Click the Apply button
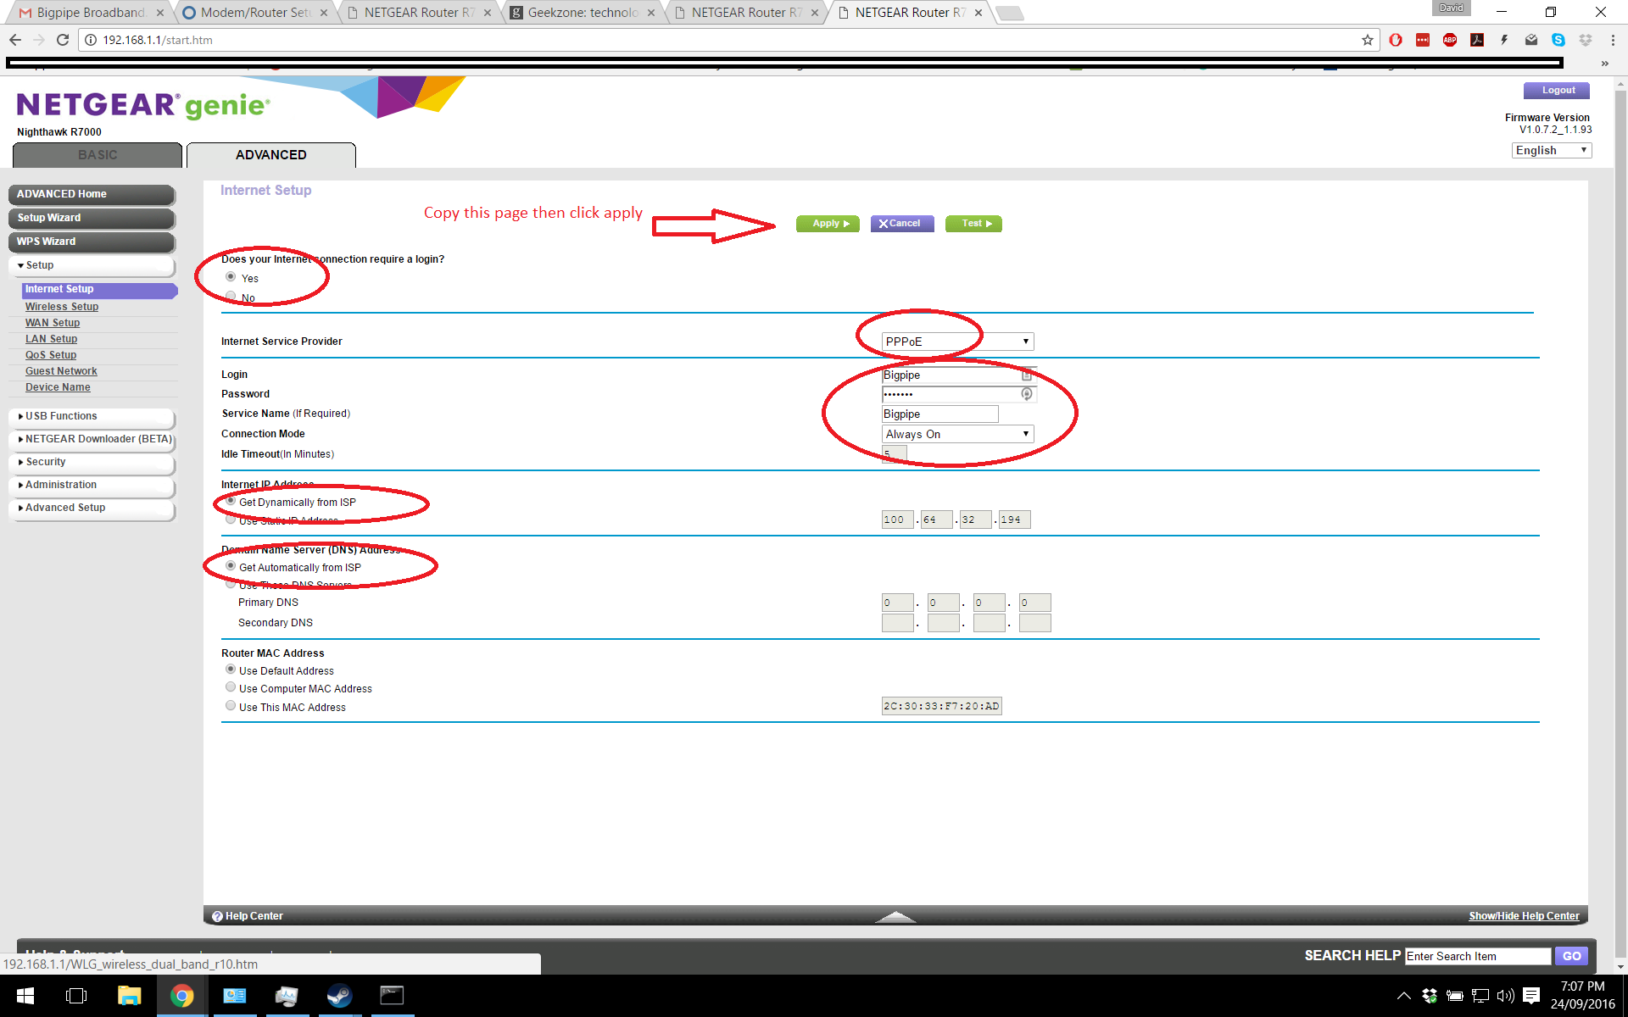 coord(828,224)
